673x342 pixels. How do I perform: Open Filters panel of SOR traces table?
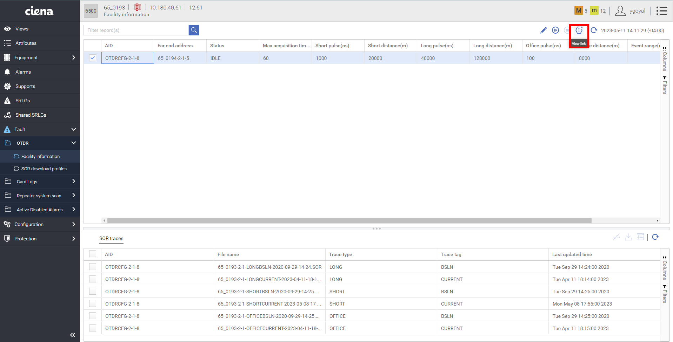pos(665,294)
